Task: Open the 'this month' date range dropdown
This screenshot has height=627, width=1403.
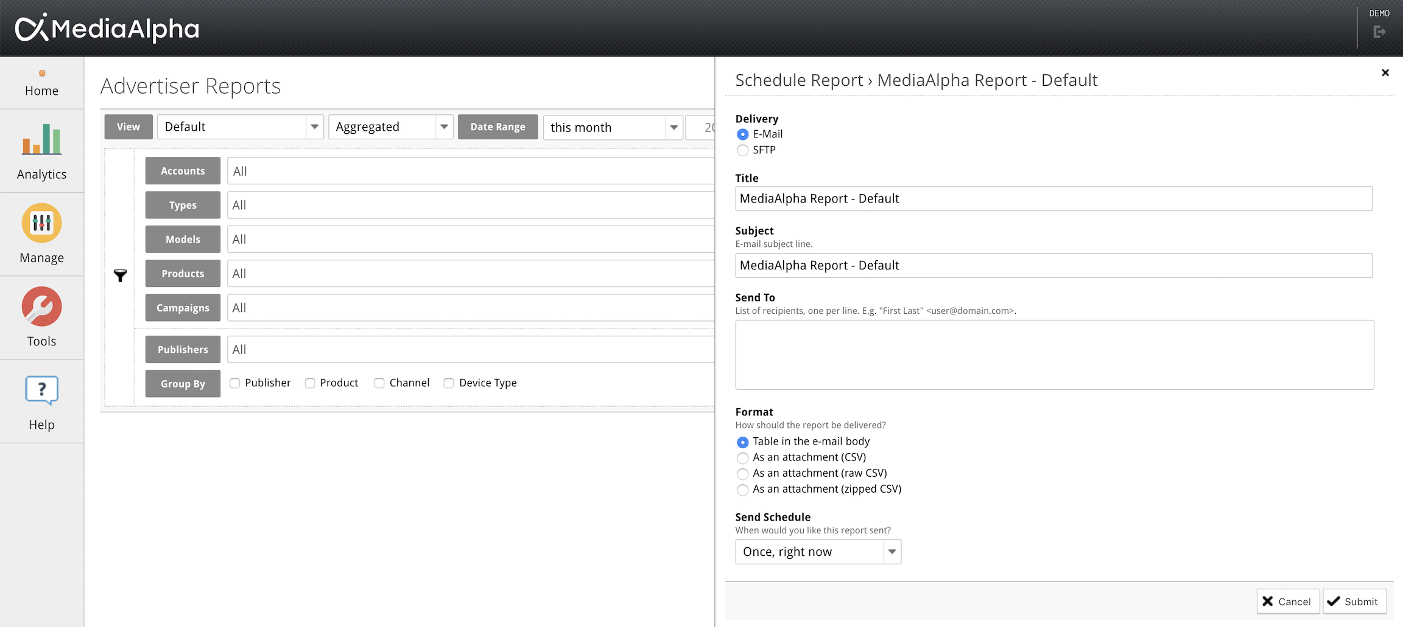Action: [x=613, y=128]
